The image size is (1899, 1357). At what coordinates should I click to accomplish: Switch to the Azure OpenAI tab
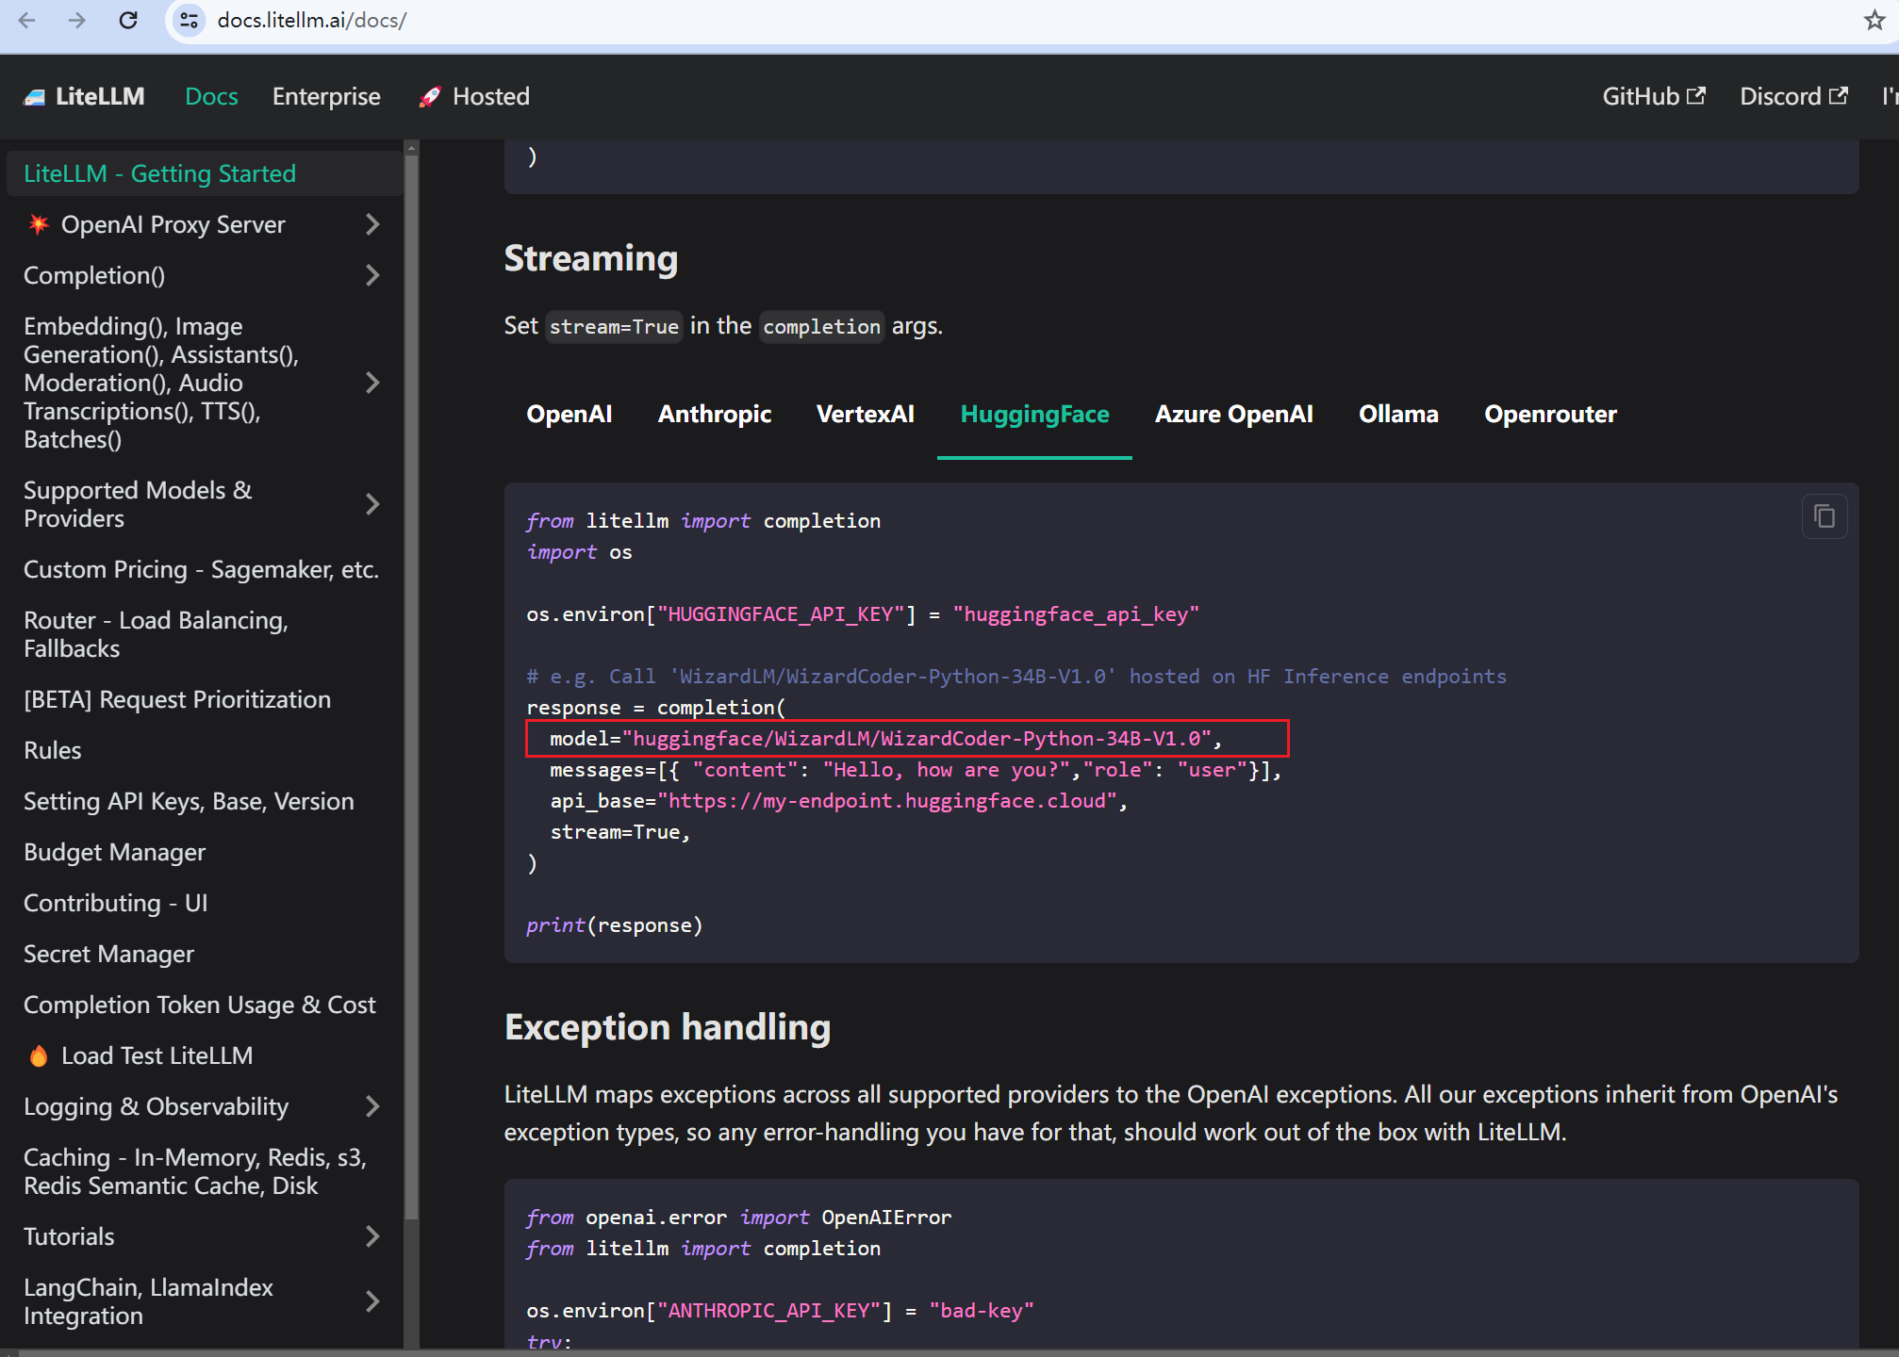1233,415
